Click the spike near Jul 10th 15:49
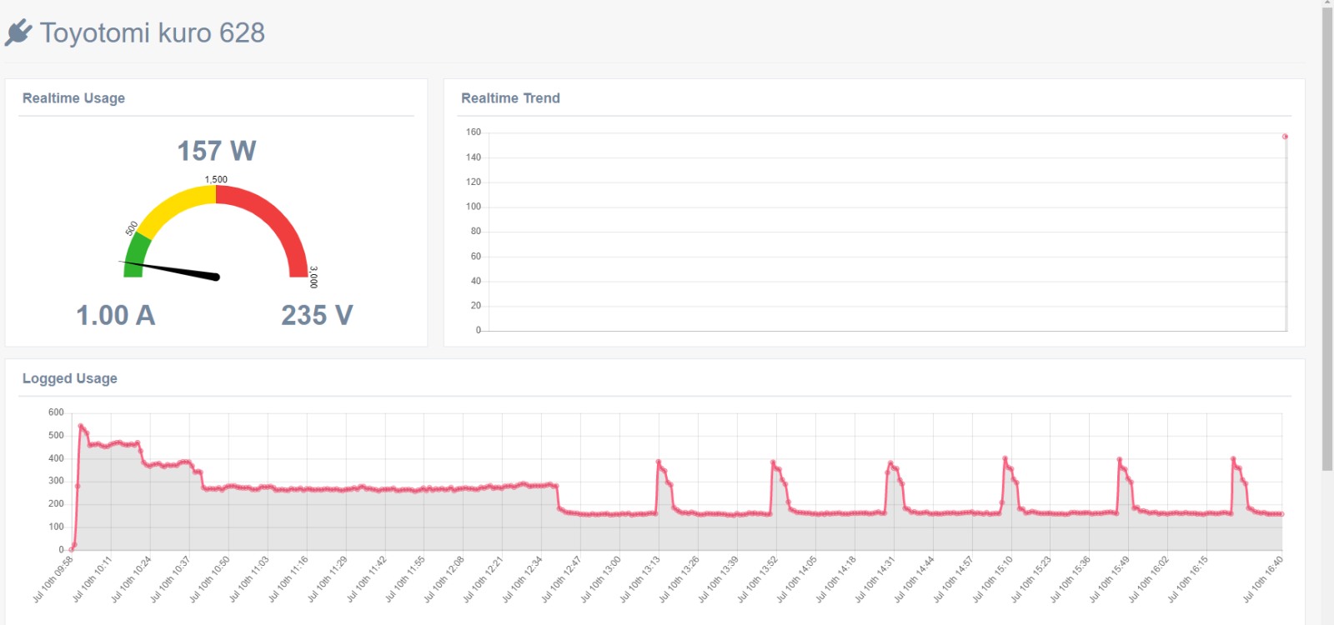Screen dimensions: 1334x625 point(1119,459)
